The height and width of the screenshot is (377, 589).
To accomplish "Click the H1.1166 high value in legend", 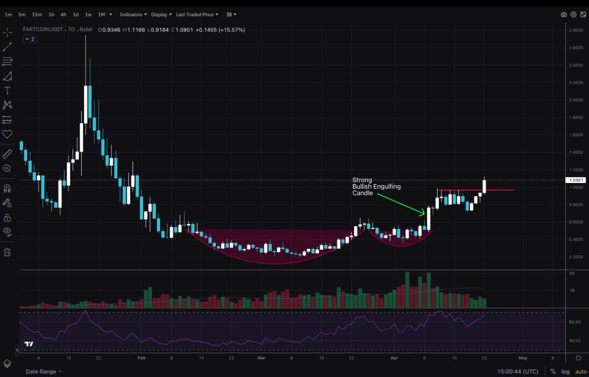I will pyautogui.click(x=134, y=30).
